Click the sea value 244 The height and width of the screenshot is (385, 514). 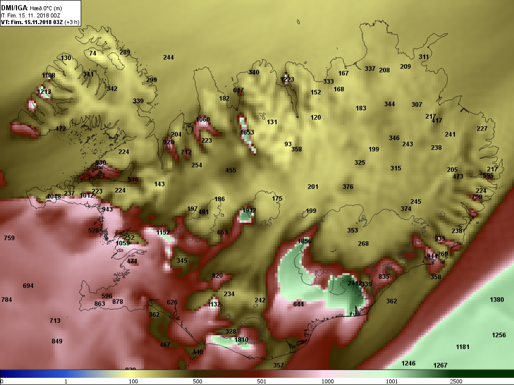169,57
